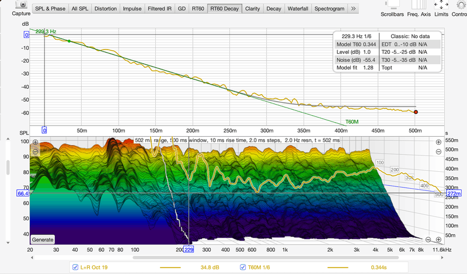Click the horizontal scrollbar right arrow
Image resolution: width=467 pixels, height=274 pixels.
coord(442,258)
